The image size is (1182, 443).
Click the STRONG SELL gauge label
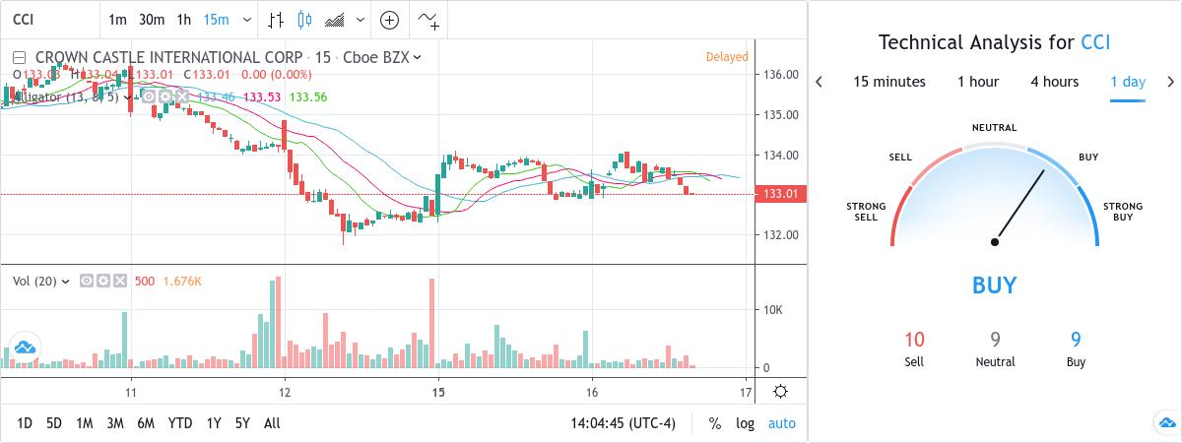867,211
